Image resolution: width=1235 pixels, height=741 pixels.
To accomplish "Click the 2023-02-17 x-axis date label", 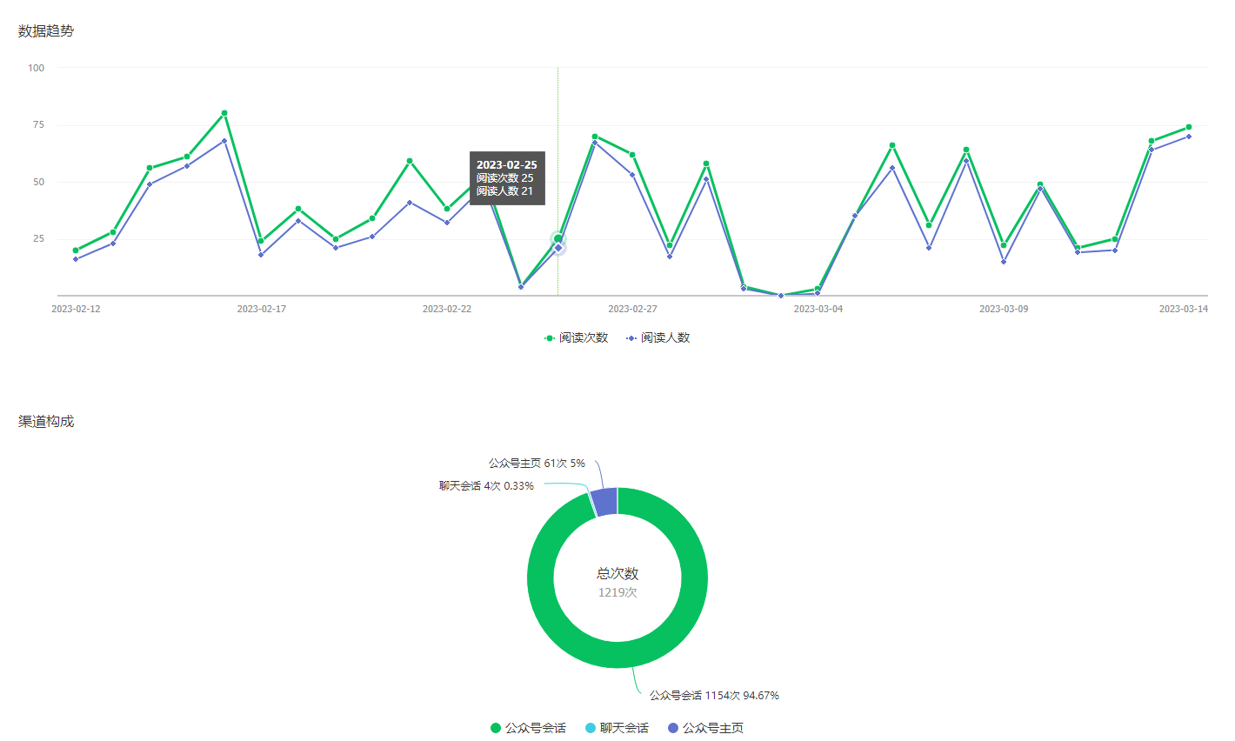I will [x=261, y=309].
